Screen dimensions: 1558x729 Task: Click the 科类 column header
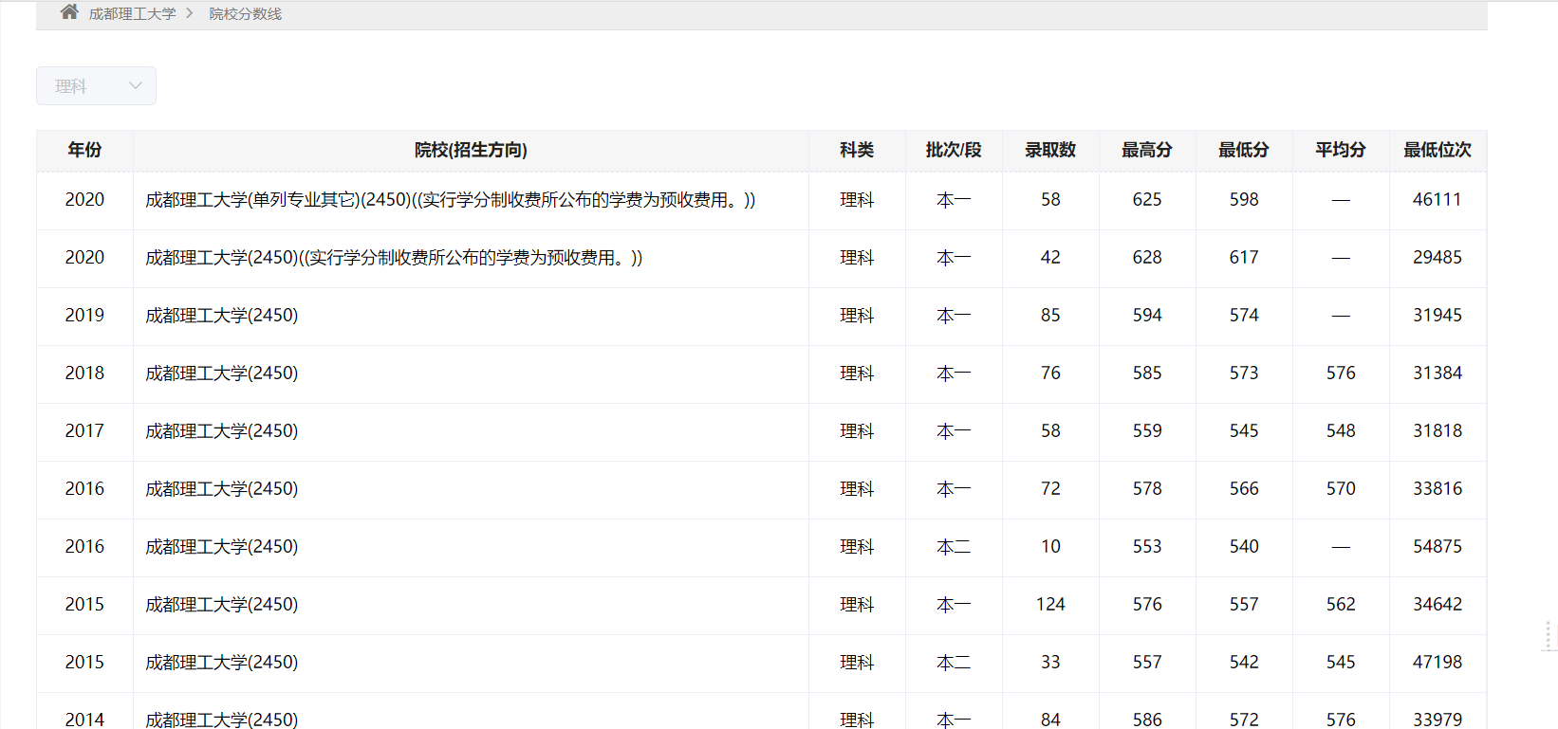[x=857, y=150]
